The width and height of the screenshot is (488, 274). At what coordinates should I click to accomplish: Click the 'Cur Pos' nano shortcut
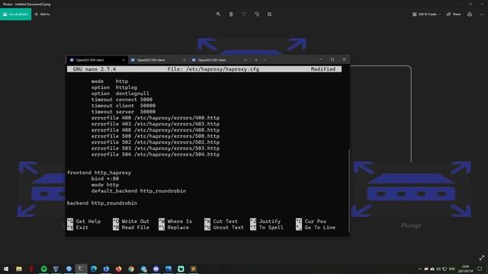311,221
